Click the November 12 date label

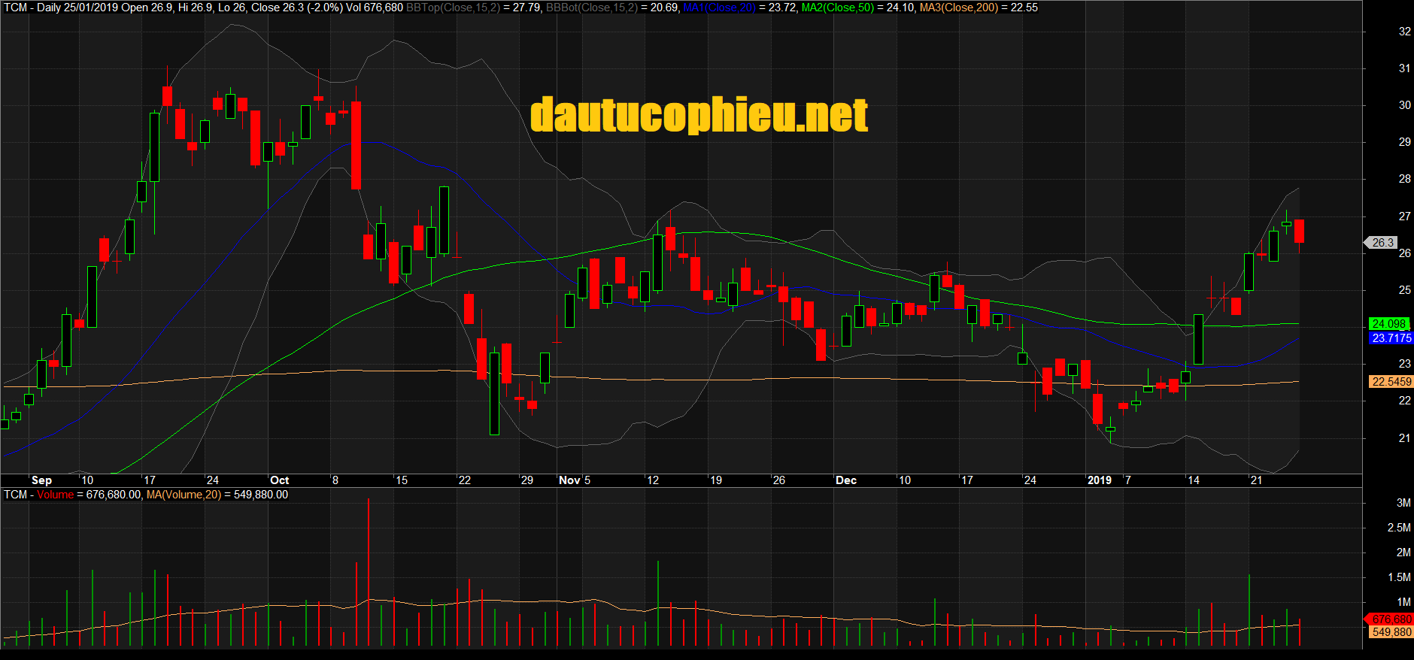(x=653, y=480)
